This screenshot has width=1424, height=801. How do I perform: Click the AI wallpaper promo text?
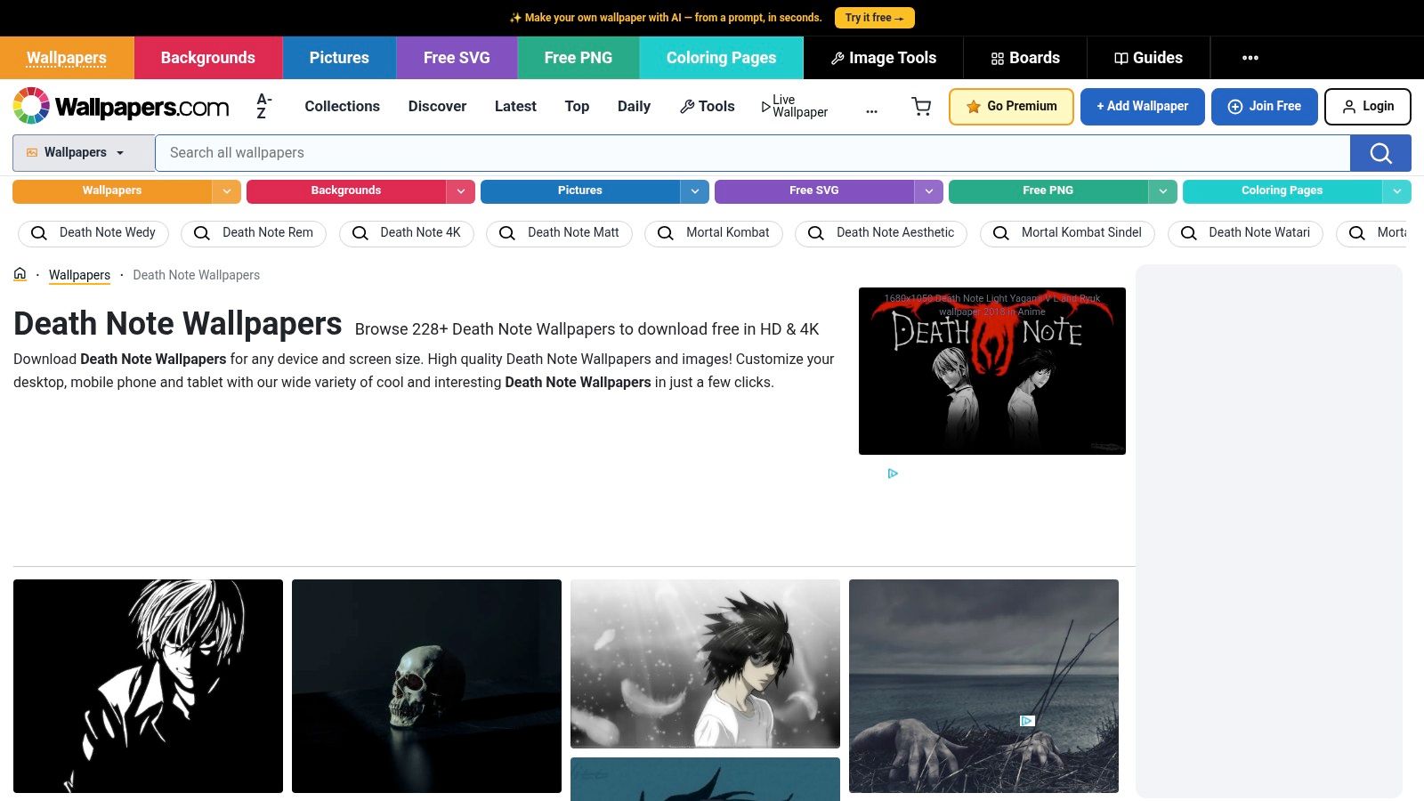(666, 18)
